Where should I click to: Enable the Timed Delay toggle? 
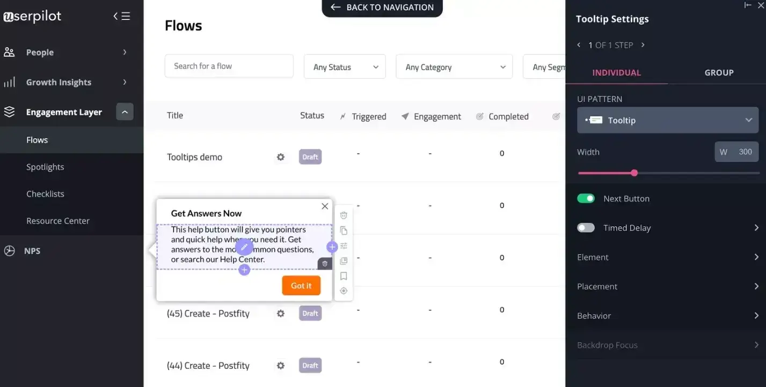[586, 227]
